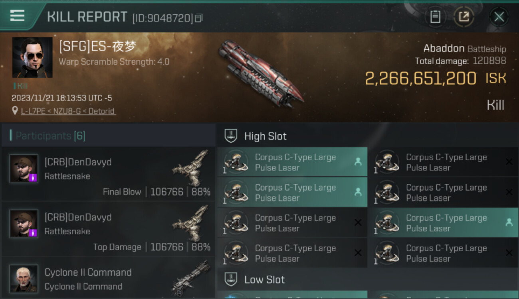Open the L-L7PE location link
This screenshot has width=519, height=299.
pyautogui.click(x=68, y=111)
